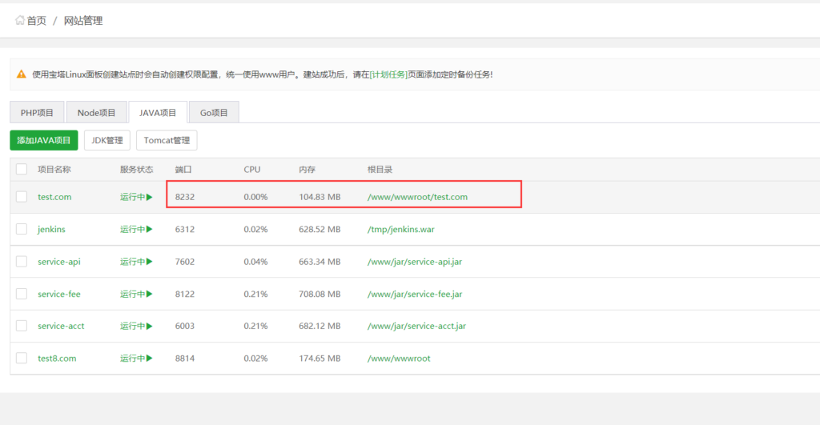Click the running play icon for test.com
Screen dimensions: 820x425
(150, 197)
